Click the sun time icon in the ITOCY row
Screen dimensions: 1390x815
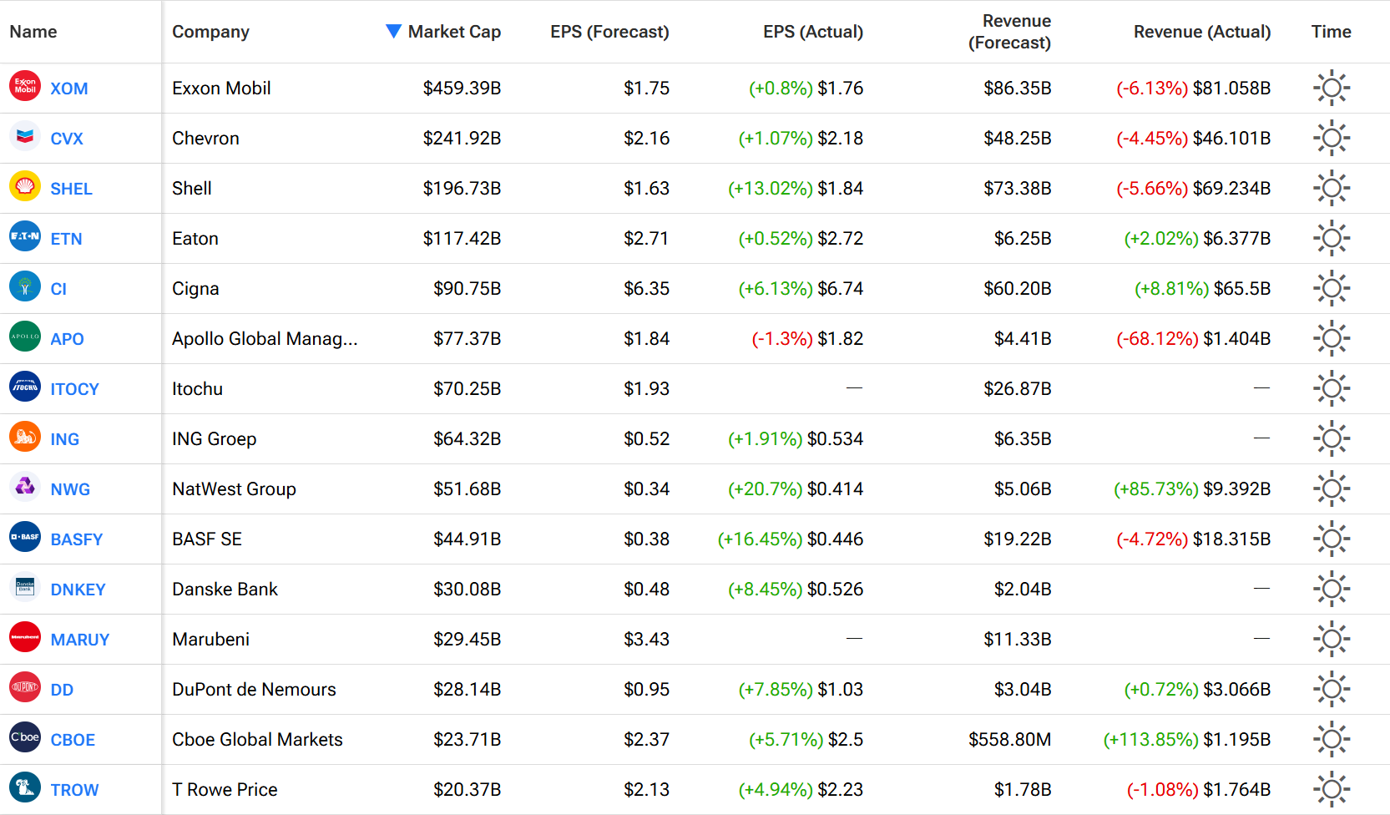click(1332, 388)
